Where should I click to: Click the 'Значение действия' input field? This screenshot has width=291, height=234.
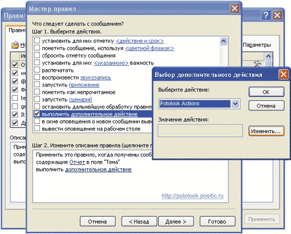[200, 131]
